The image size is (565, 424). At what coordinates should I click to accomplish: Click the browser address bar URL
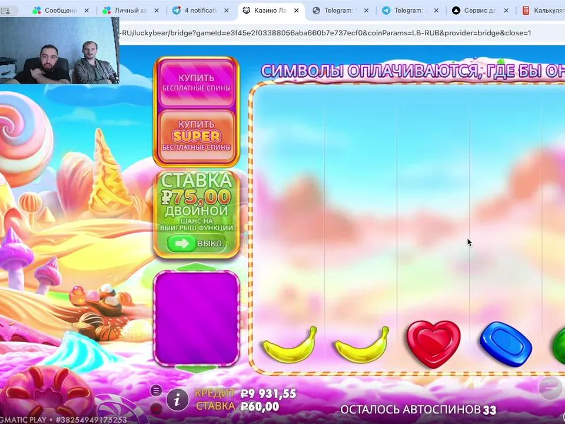click(x=326, y=33)
